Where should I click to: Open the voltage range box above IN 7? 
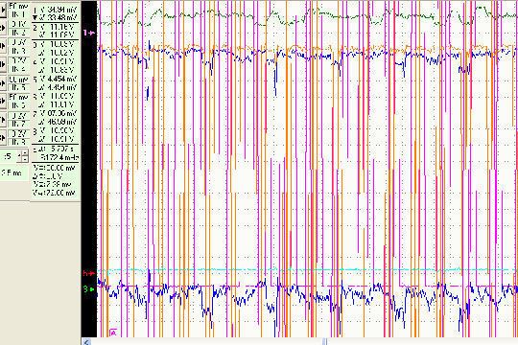[x=18, y=116]
